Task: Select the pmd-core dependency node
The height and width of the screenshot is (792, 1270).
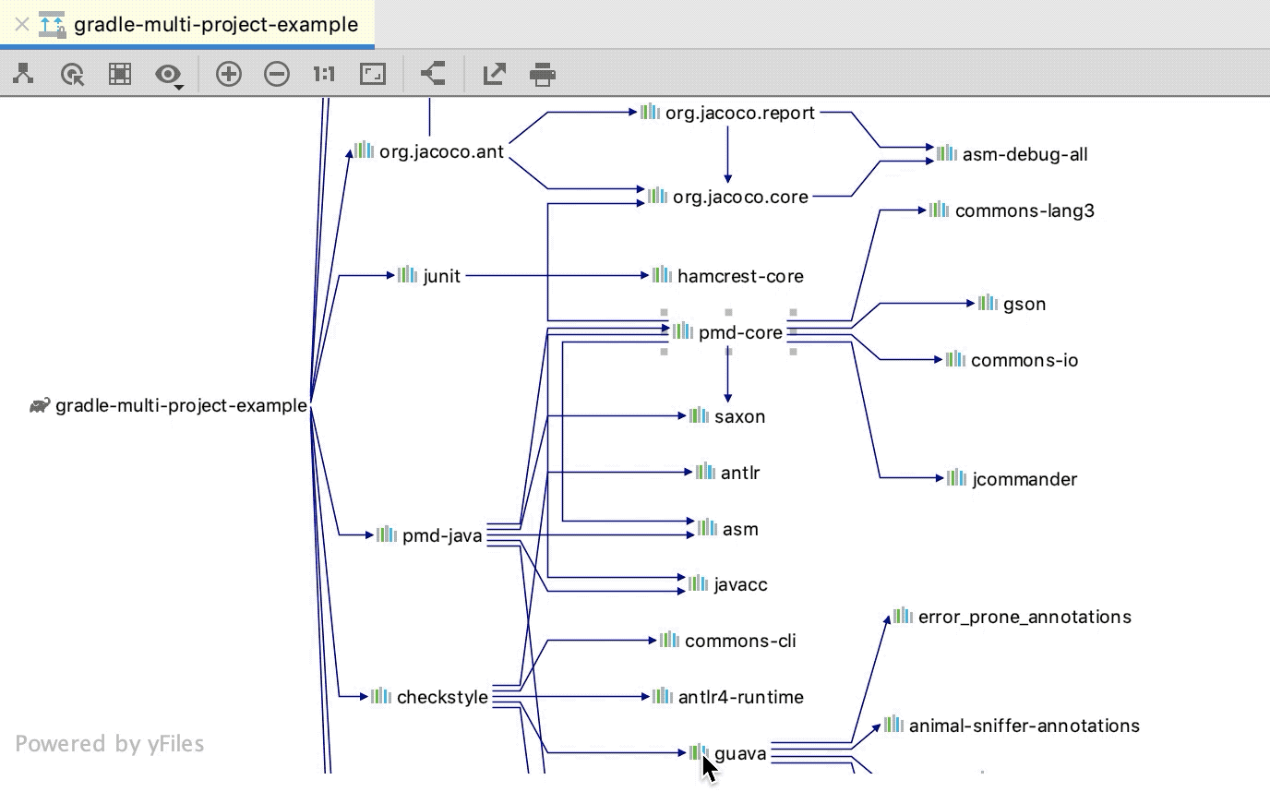Action: (x=741, y=332)
